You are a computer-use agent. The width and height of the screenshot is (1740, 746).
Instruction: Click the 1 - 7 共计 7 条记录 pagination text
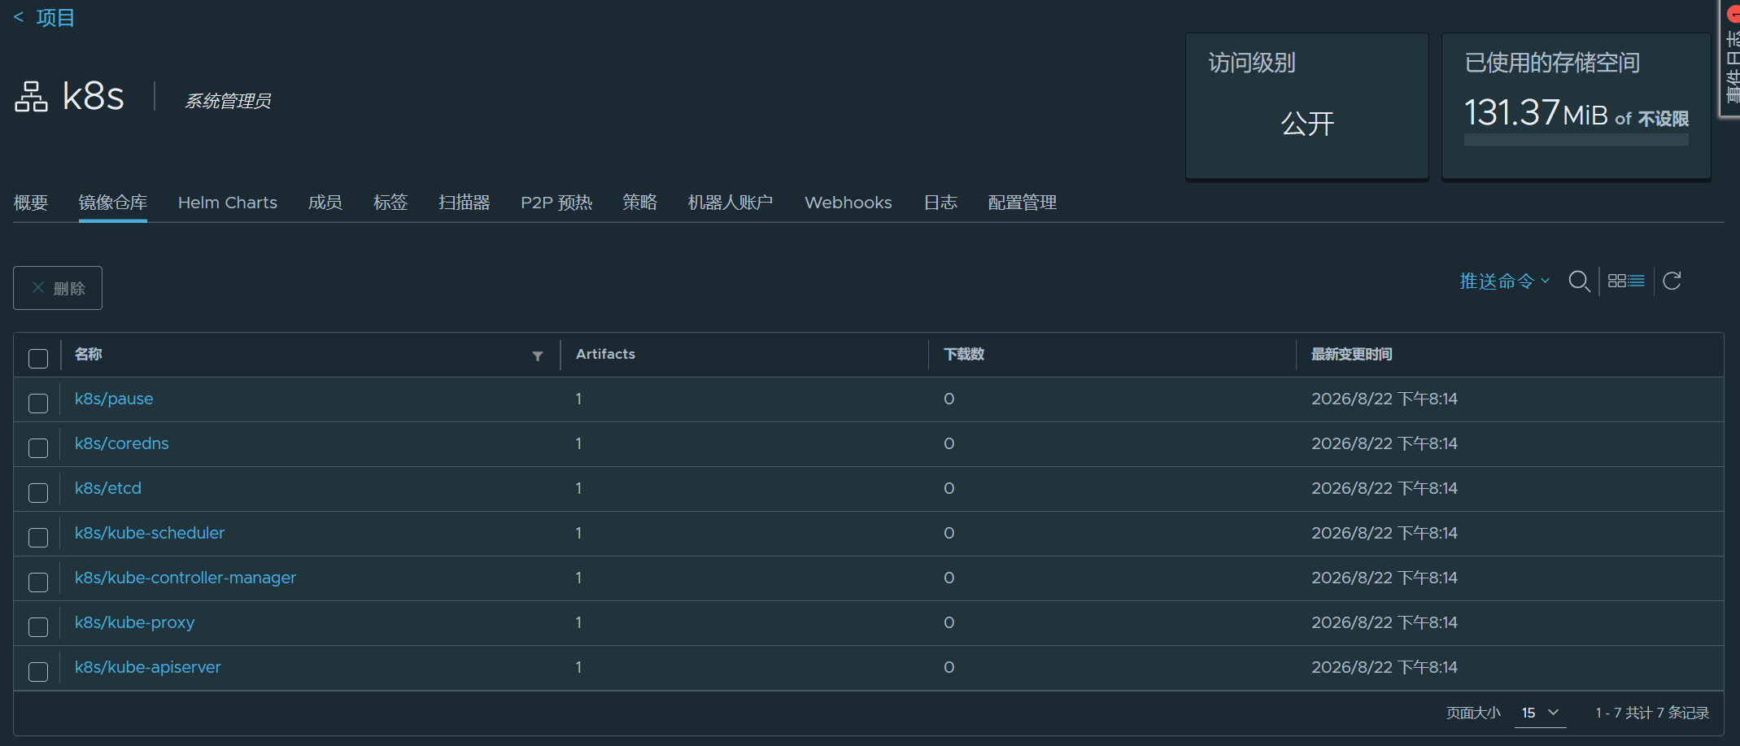pos(1652,713)
